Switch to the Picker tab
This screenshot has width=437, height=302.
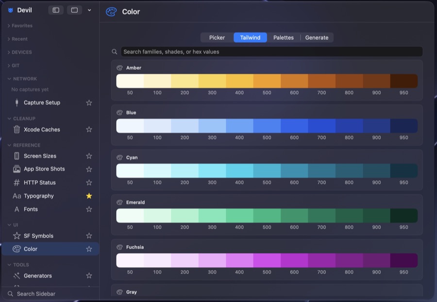click(217, 38)
